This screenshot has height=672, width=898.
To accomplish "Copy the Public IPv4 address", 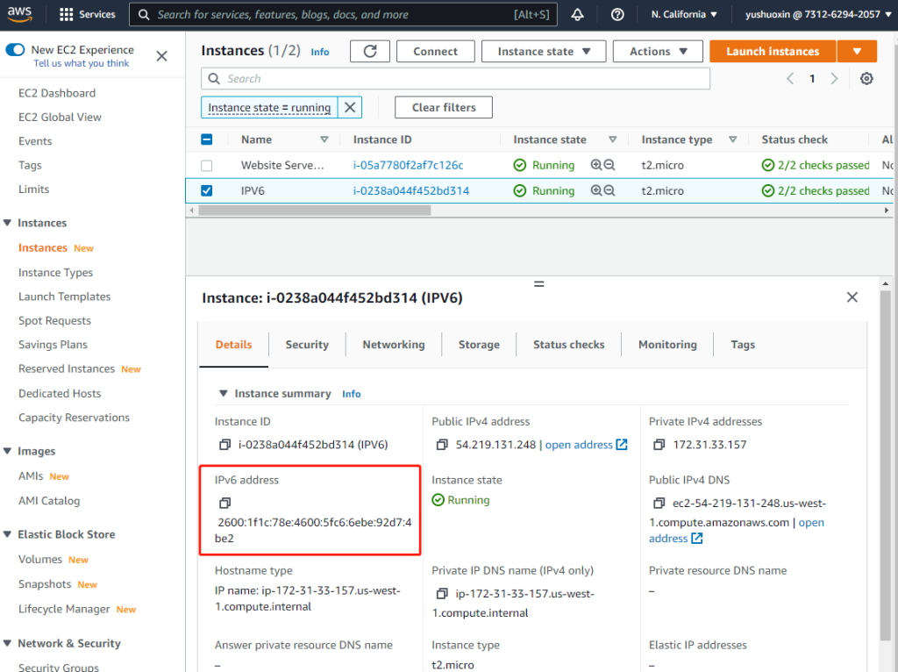I will click(x=442, y=445).
